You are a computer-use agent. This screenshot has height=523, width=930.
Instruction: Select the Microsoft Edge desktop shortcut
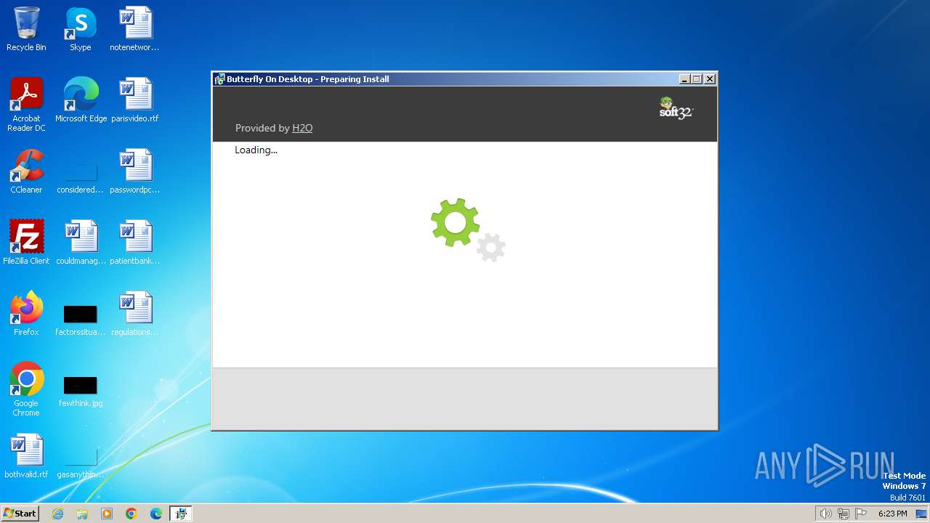[x=81, y=100]
